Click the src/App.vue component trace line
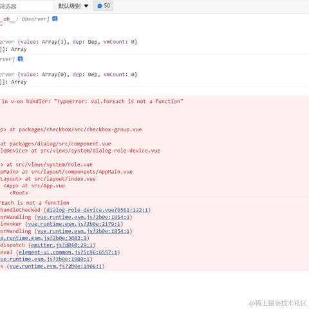The width and height of the screenshot is (309, 309). 34,186
